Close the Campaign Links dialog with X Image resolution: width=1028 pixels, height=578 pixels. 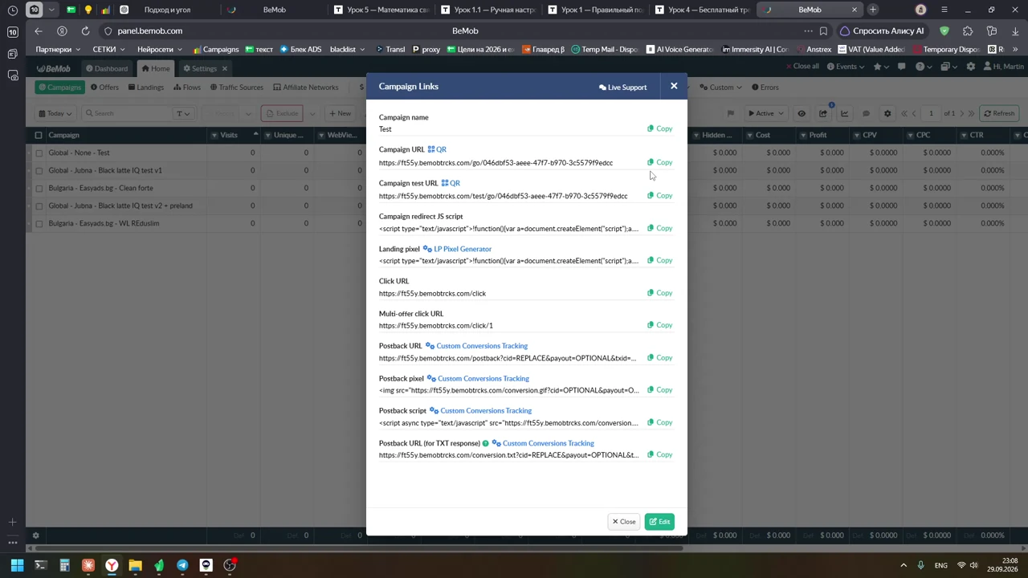coord(674,86)
